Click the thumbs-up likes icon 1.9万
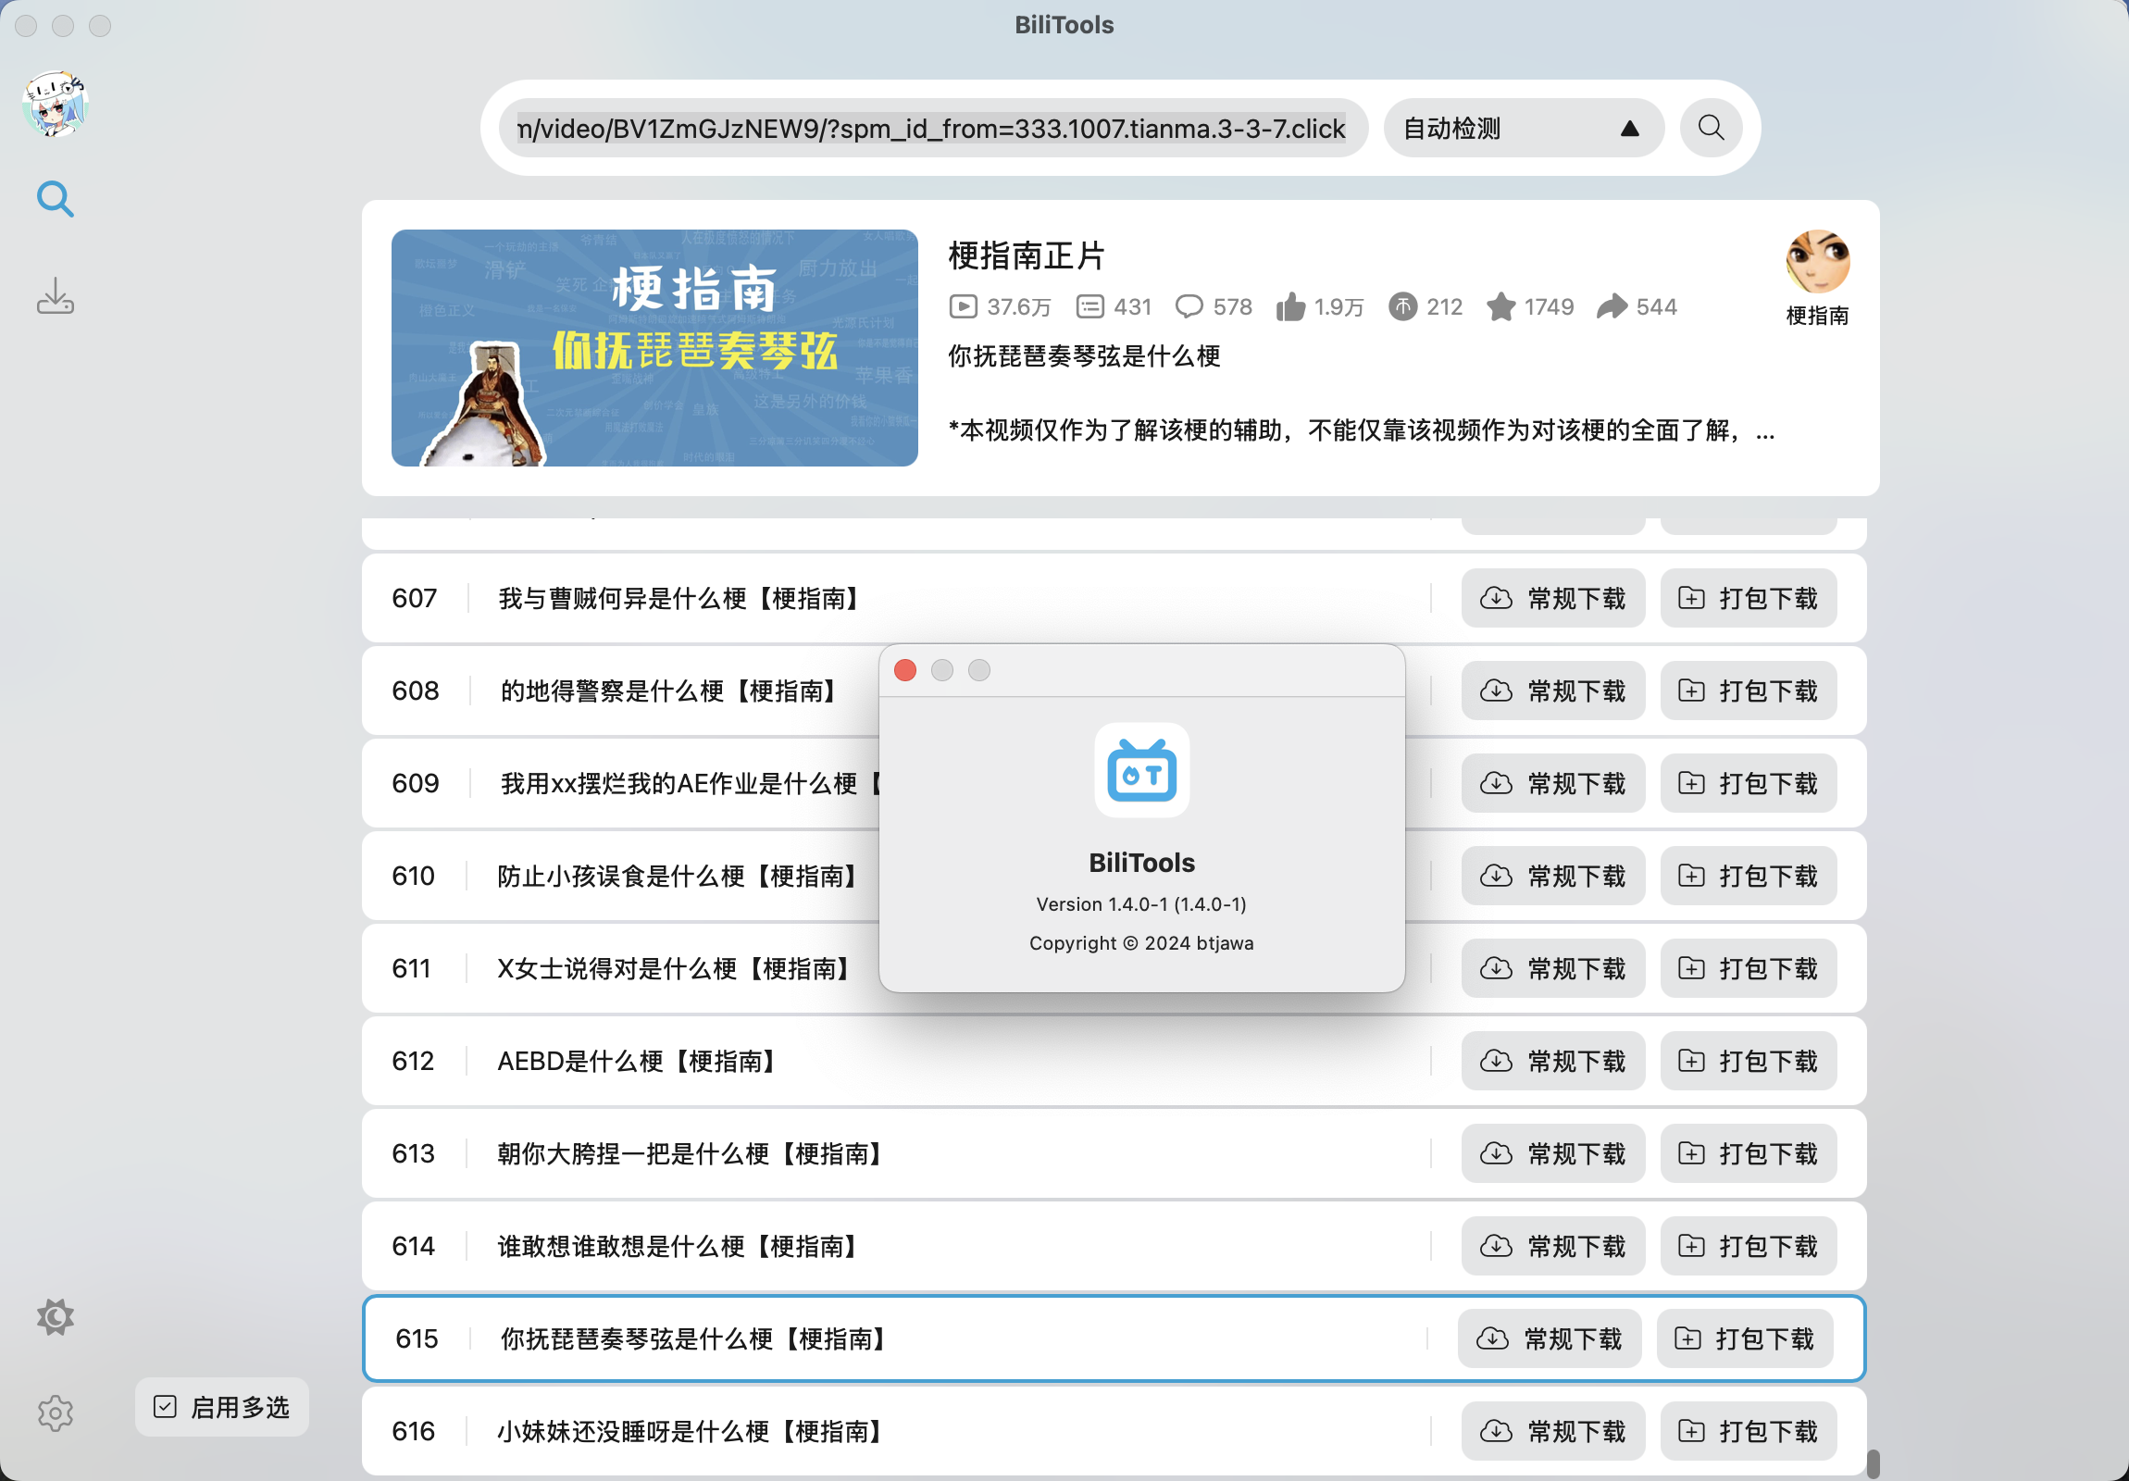 point(1289,307)
